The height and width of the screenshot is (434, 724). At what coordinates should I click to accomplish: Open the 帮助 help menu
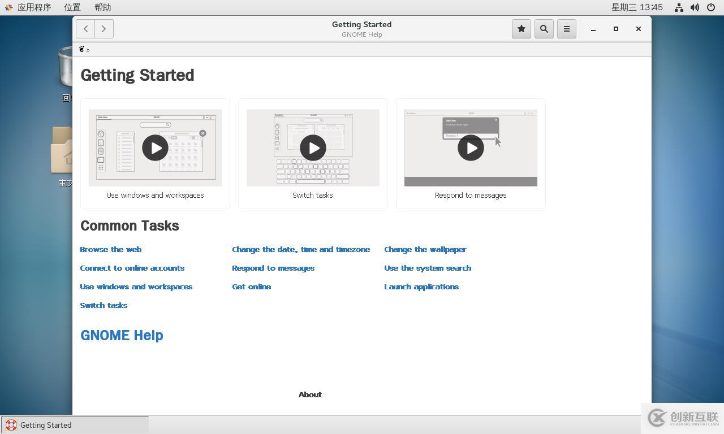(x=102, y=7)
